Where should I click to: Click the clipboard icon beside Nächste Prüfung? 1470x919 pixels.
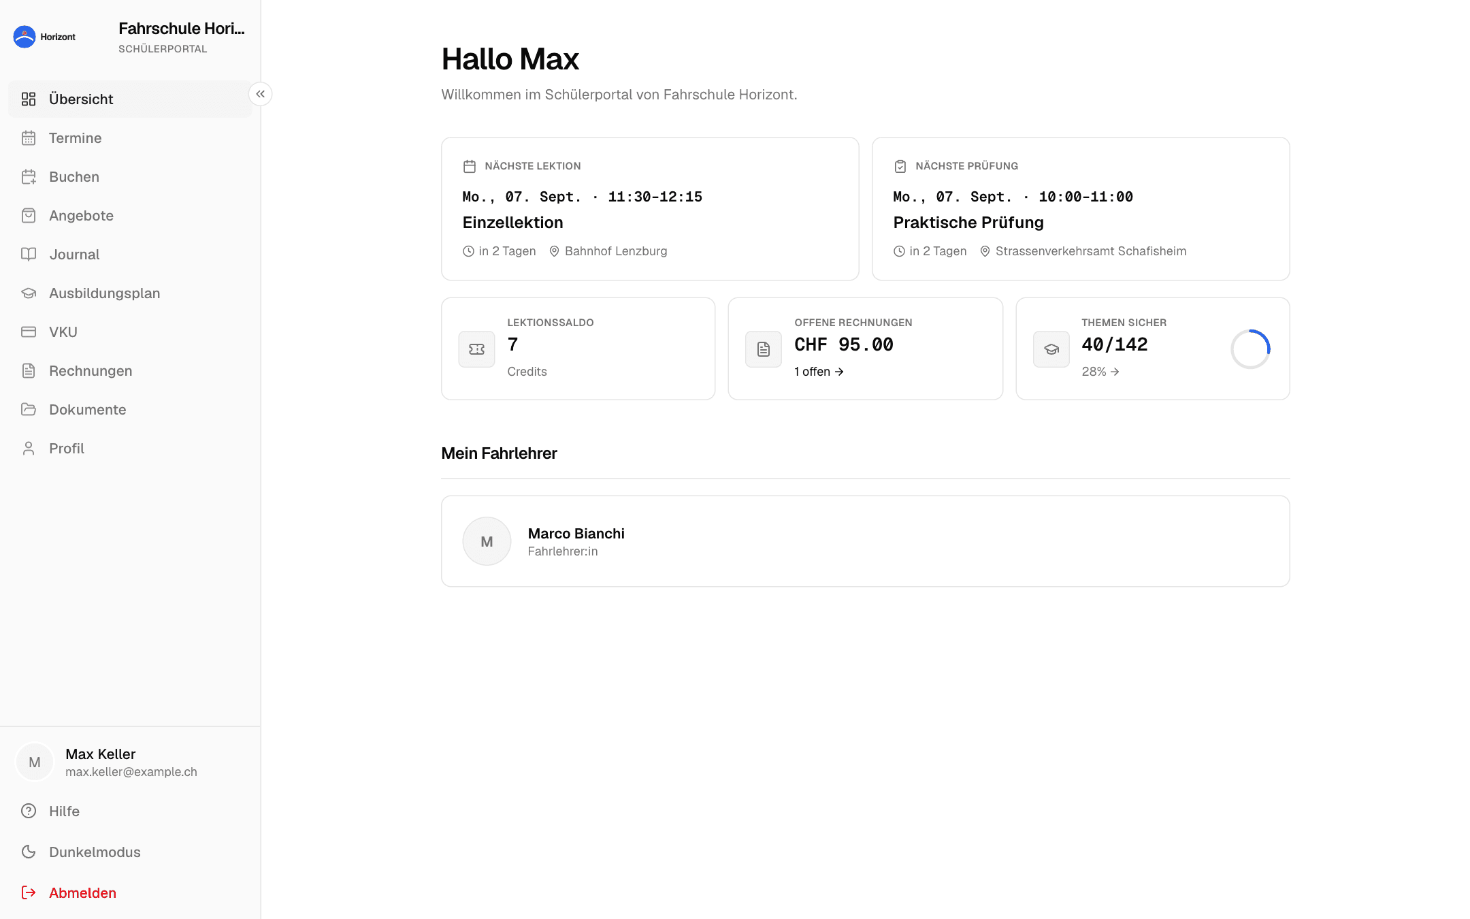pos(900,166)
